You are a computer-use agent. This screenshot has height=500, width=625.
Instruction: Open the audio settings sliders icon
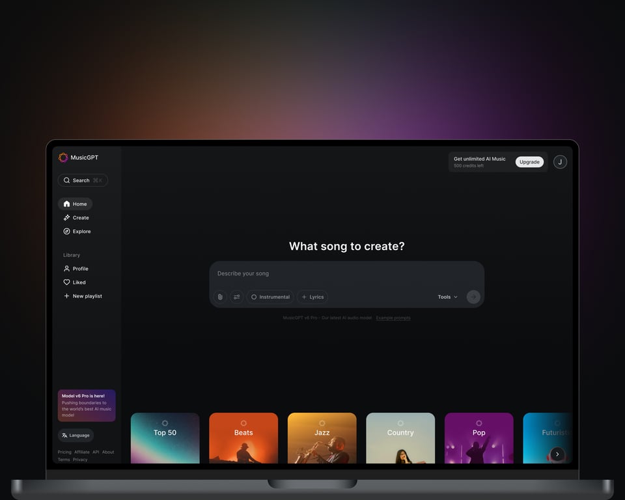pos(236,296)
